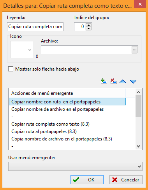This screenshot has width=148, height=190.
Task: Click inside the Archivo path field
Action: click(86, 50)
